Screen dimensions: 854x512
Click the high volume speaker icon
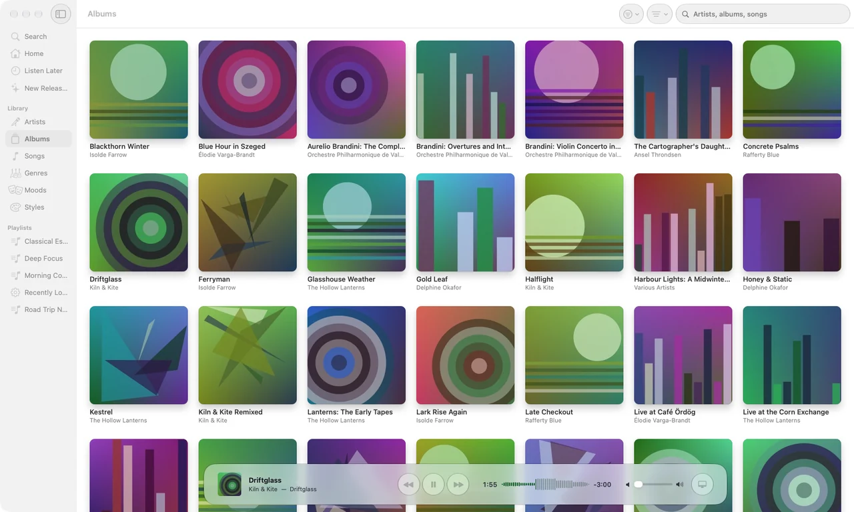click(680, 485)
